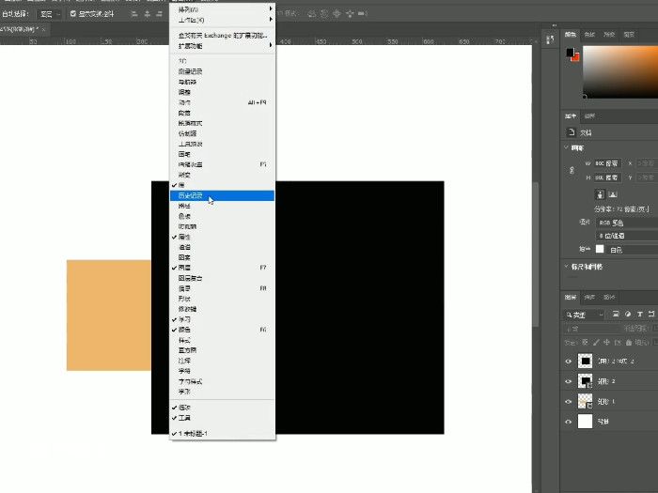Switch to the 通道 channels tab
This screenshot has height=493, width=658.
point(591,299)
